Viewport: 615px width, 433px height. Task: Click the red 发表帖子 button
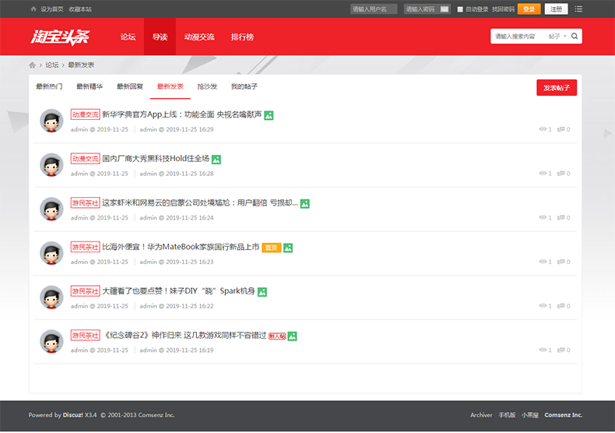(x=556, y=88)
